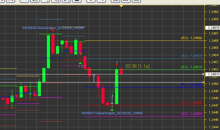The height and width of the screenshot is (130, 220).
Task: Click the yellow triangle marker atop the chart
Action: 121,6
